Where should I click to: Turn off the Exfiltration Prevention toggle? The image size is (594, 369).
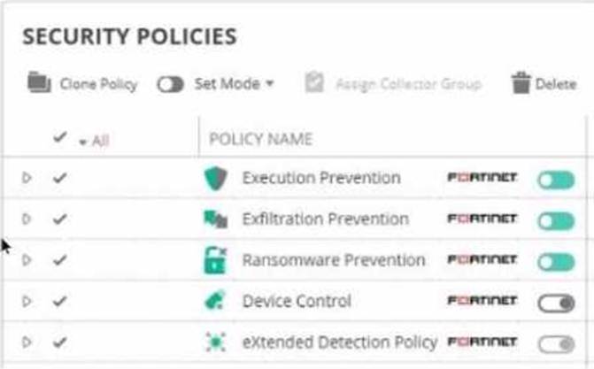(555, 220)
